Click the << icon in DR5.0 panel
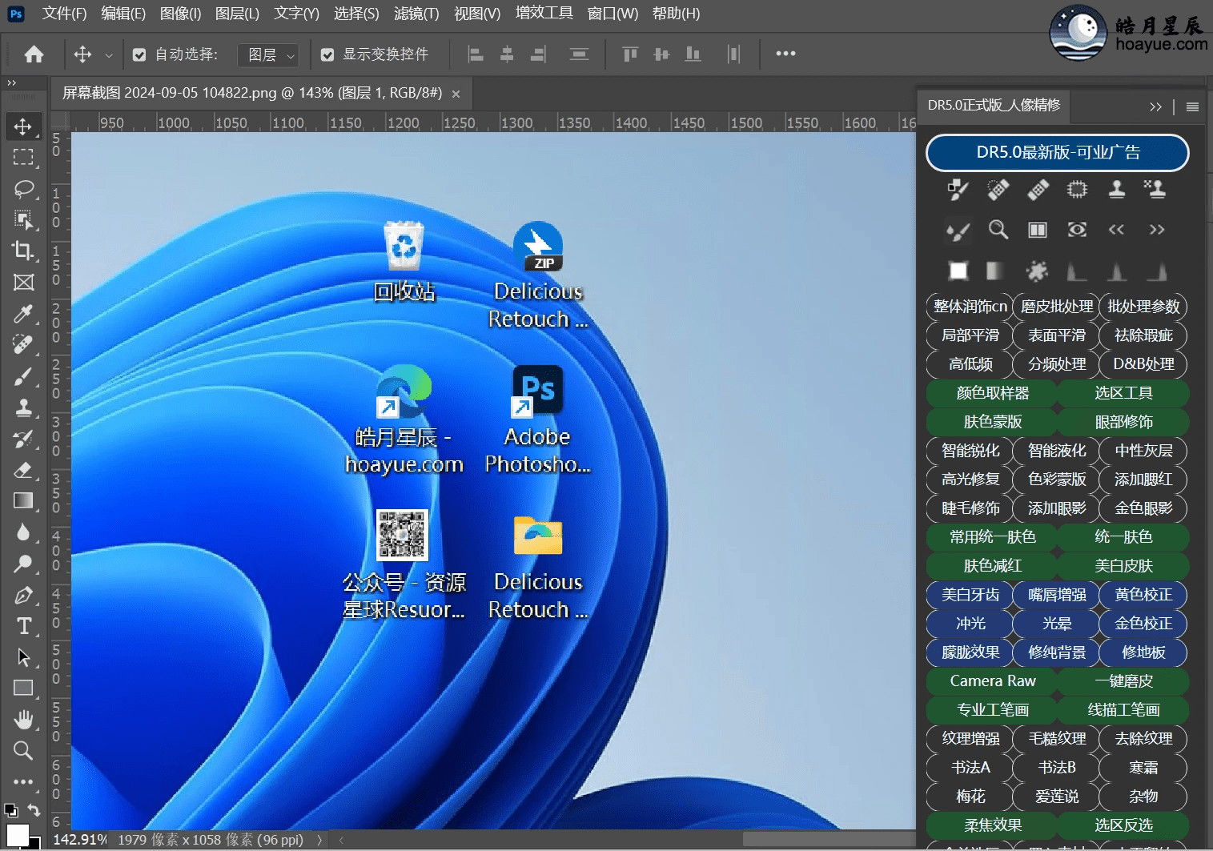The height and width of the screenshot is (851, 1213). 1116,230
